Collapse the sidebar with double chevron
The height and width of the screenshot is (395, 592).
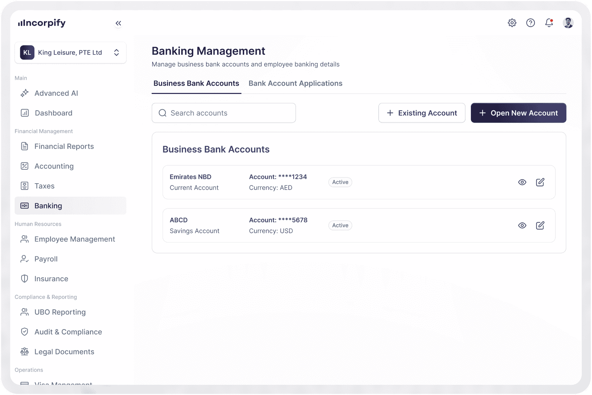[118, 23]
